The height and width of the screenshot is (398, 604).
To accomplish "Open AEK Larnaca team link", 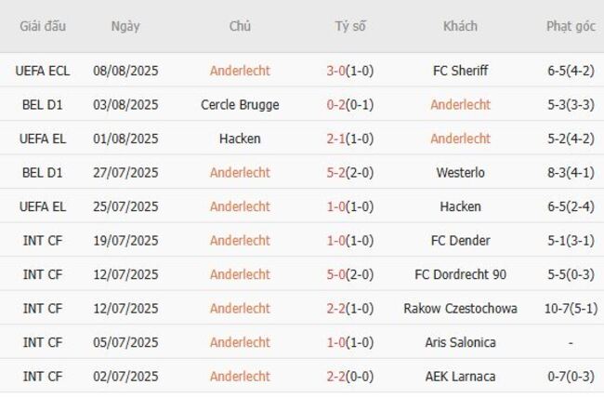I will coord(460,377).
